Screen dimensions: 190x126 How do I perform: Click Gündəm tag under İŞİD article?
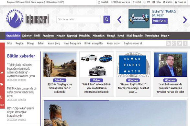(60, 80)
